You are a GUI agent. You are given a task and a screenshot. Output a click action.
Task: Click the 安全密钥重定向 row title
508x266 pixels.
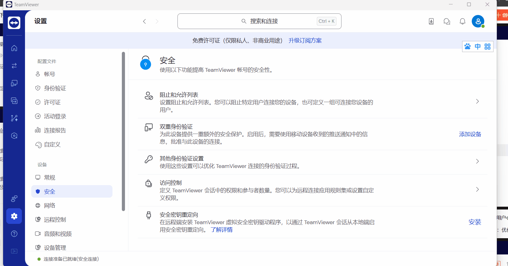coord(179,215)
